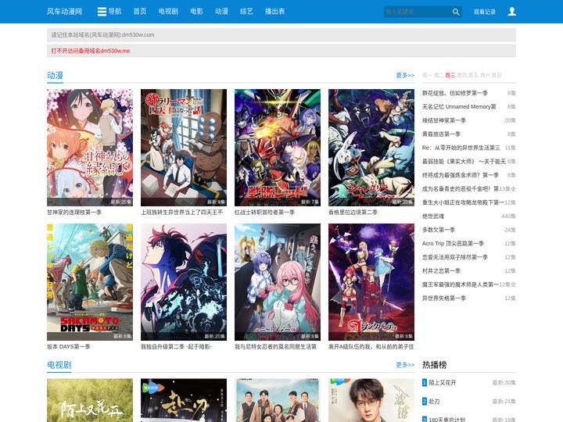
Task: Open the 甘神家的连理枝 poster thumbnail
Action: [x=90, y=148]
